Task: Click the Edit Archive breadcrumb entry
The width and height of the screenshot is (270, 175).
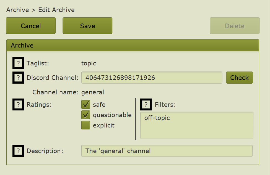Action: pos(56,10)
